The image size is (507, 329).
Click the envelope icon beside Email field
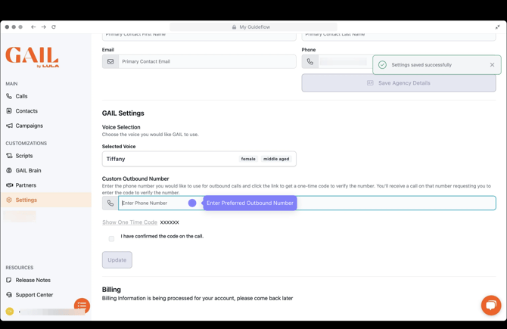110,61
